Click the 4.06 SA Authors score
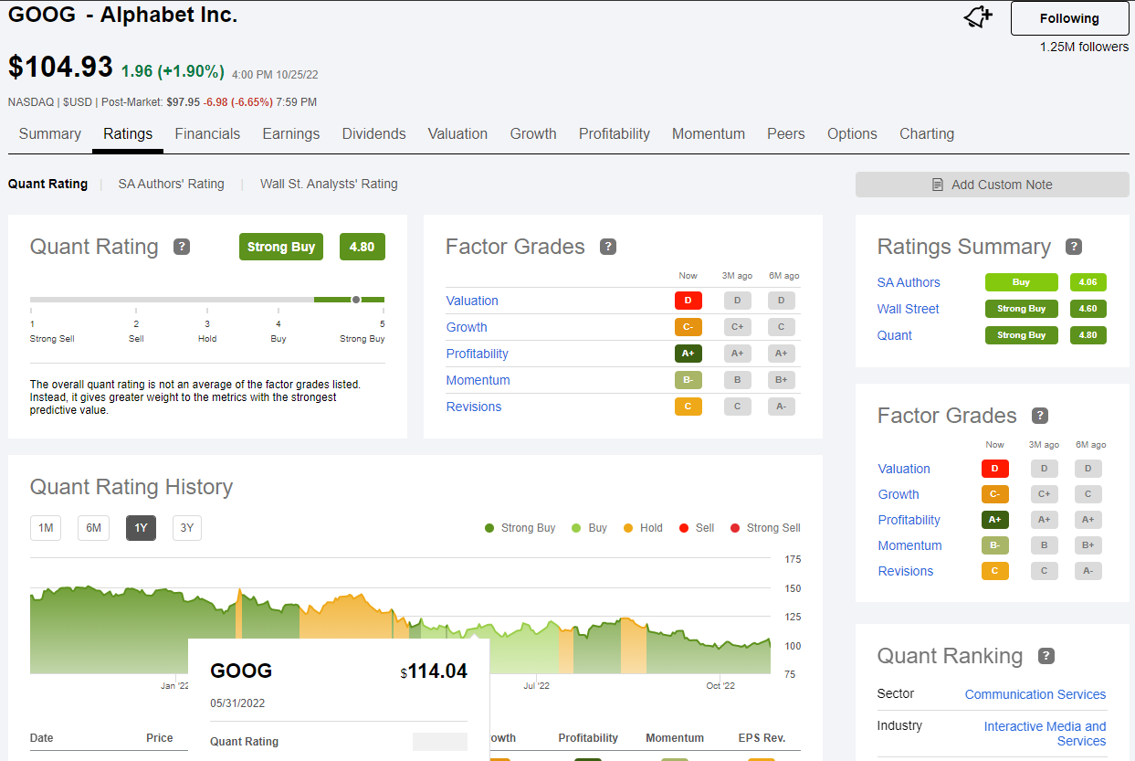Screen dimensions: 1135x761 [x=1088, y=282]
